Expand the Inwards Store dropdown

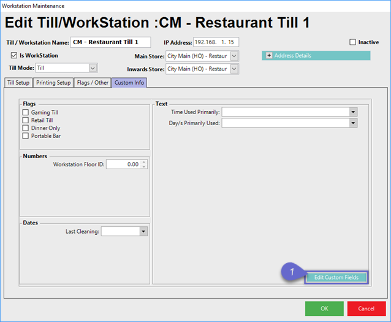click(235, 68)
